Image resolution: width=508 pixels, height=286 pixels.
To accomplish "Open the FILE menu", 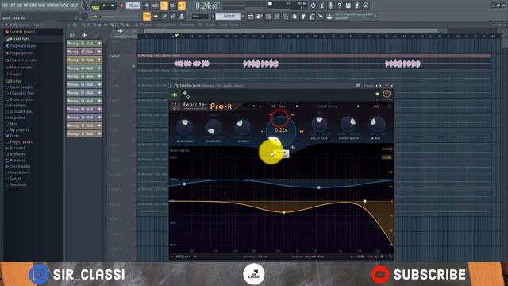I will (x=5, y=6).
